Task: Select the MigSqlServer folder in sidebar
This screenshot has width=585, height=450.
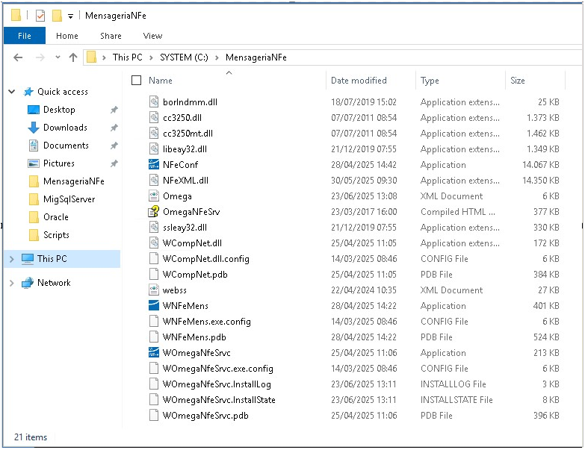Action: pyautogui.click(x=69, y=199)
